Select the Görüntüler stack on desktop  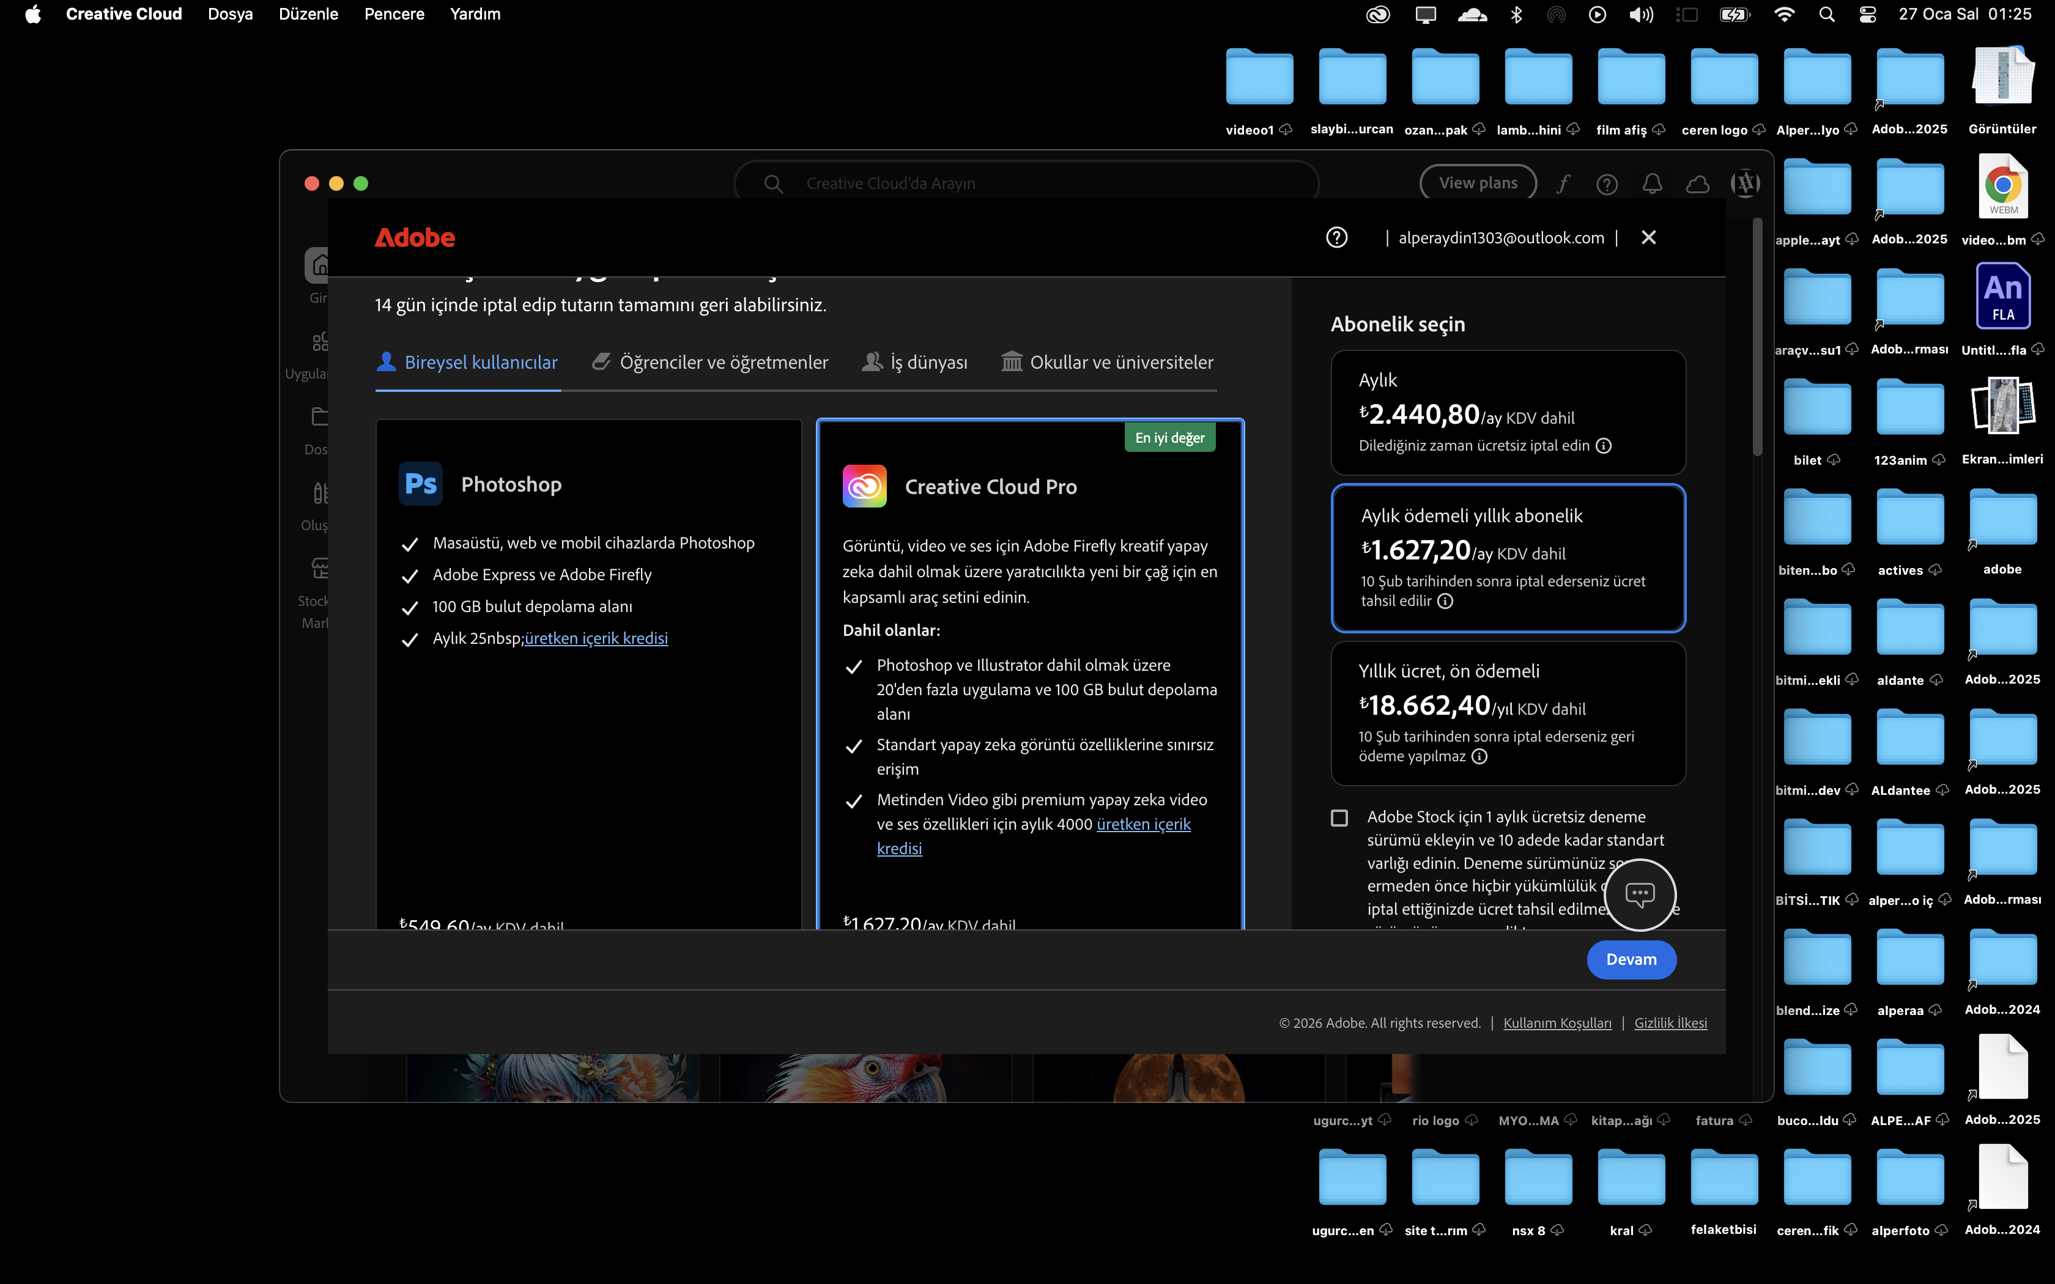(x=2002, y=76)
